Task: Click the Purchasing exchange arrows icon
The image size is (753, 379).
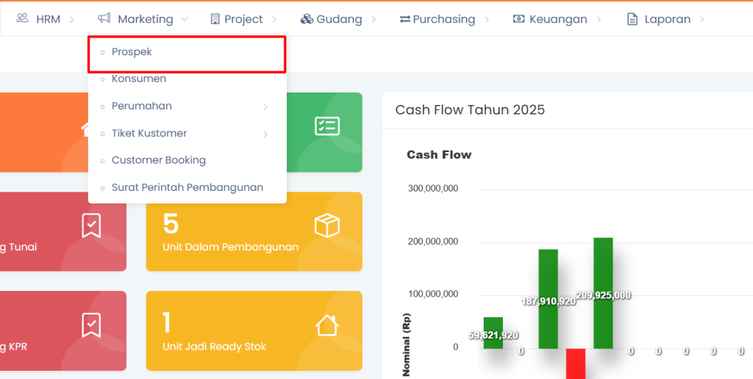Action: click(x=404, y=19)
